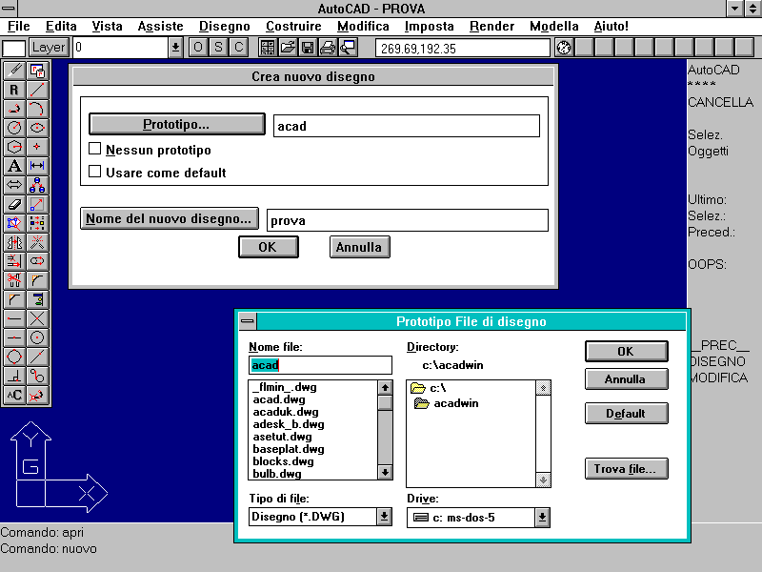Click the current color swatch in the toolbar
This screenshot has height=572, width=762.
point(14,49)
